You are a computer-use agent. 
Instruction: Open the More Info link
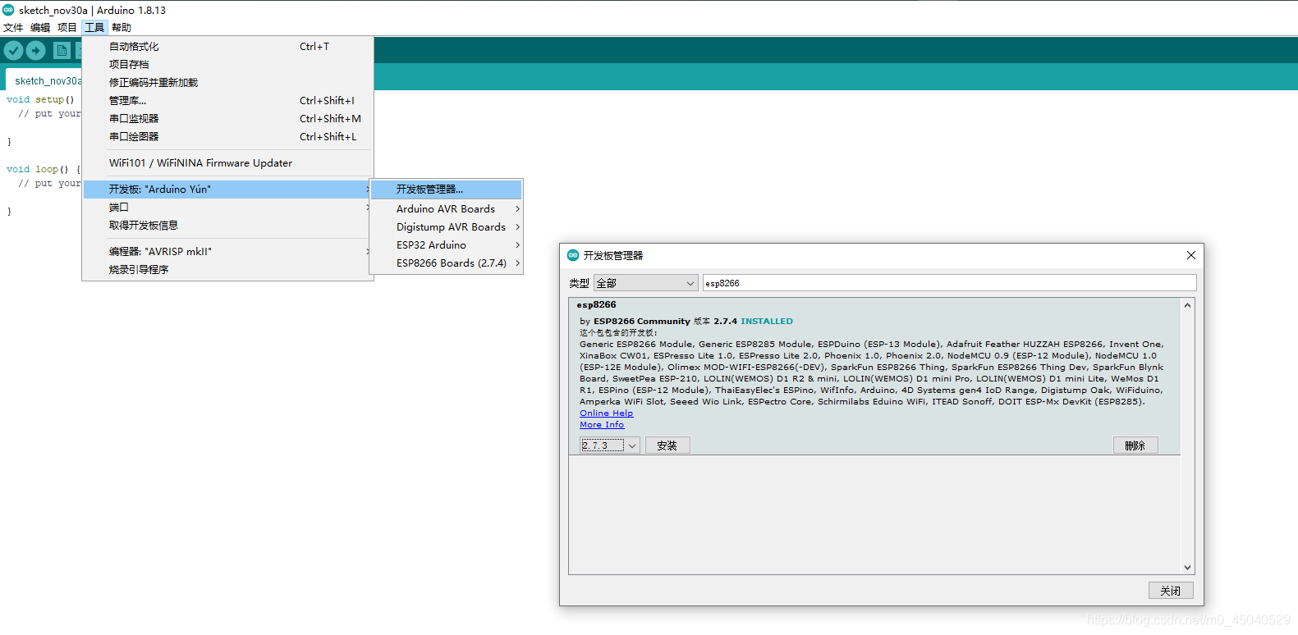(x=602, y=425)
